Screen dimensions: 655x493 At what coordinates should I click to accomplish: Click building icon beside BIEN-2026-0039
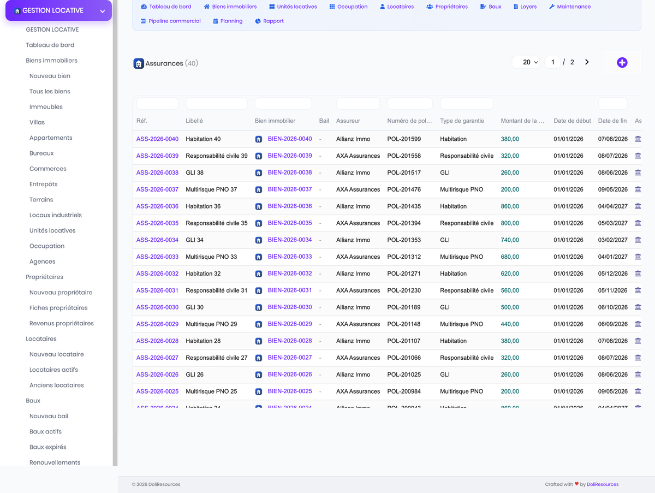[259, 156]
